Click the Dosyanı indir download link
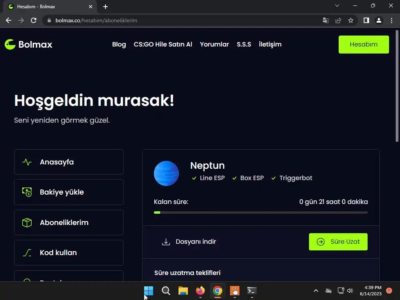400x300 pixels. (x=189, y=241)
